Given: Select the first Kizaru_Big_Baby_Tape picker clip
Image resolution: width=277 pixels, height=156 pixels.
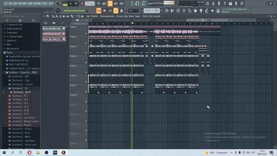Looking at the screenshot, I should 54,28.
